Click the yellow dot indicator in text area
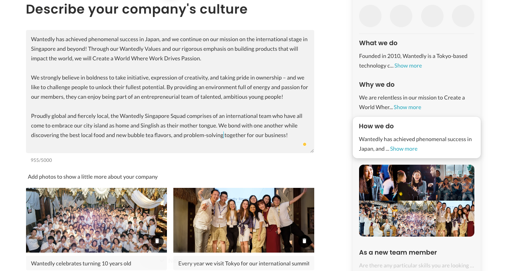Viewport: 512px width, 271px height. pos(305,144)
